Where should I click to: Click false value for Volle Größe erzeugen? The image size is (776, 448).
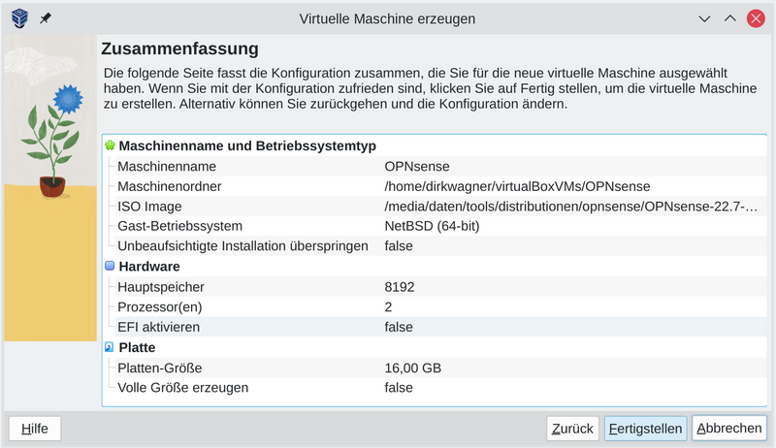click(x=399, y=388)
